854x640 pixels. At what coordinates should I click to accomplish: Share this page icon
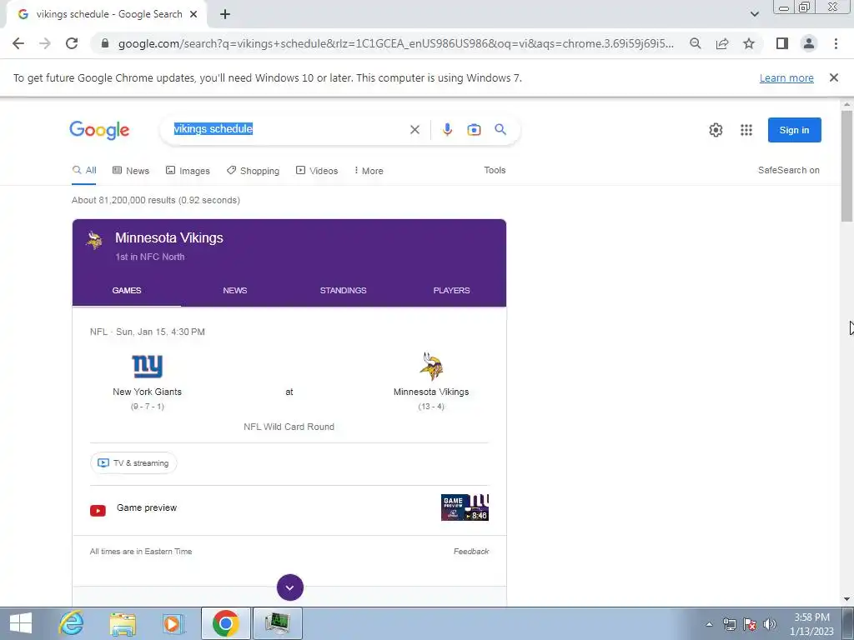click(x=722, y=43)
